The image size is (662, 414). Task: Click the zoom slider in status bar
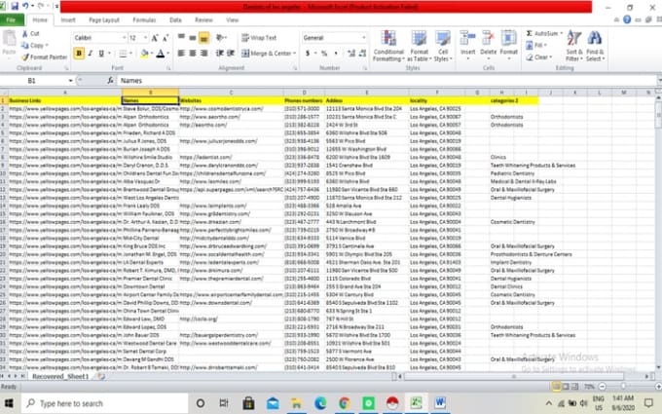(x=624, y=387)
